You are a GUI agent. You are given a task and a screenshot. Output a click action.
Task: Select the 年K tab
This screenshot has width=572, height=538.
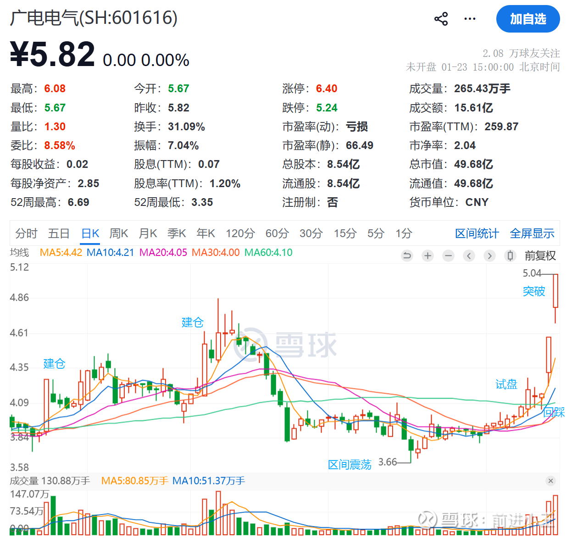click(205, 233)
